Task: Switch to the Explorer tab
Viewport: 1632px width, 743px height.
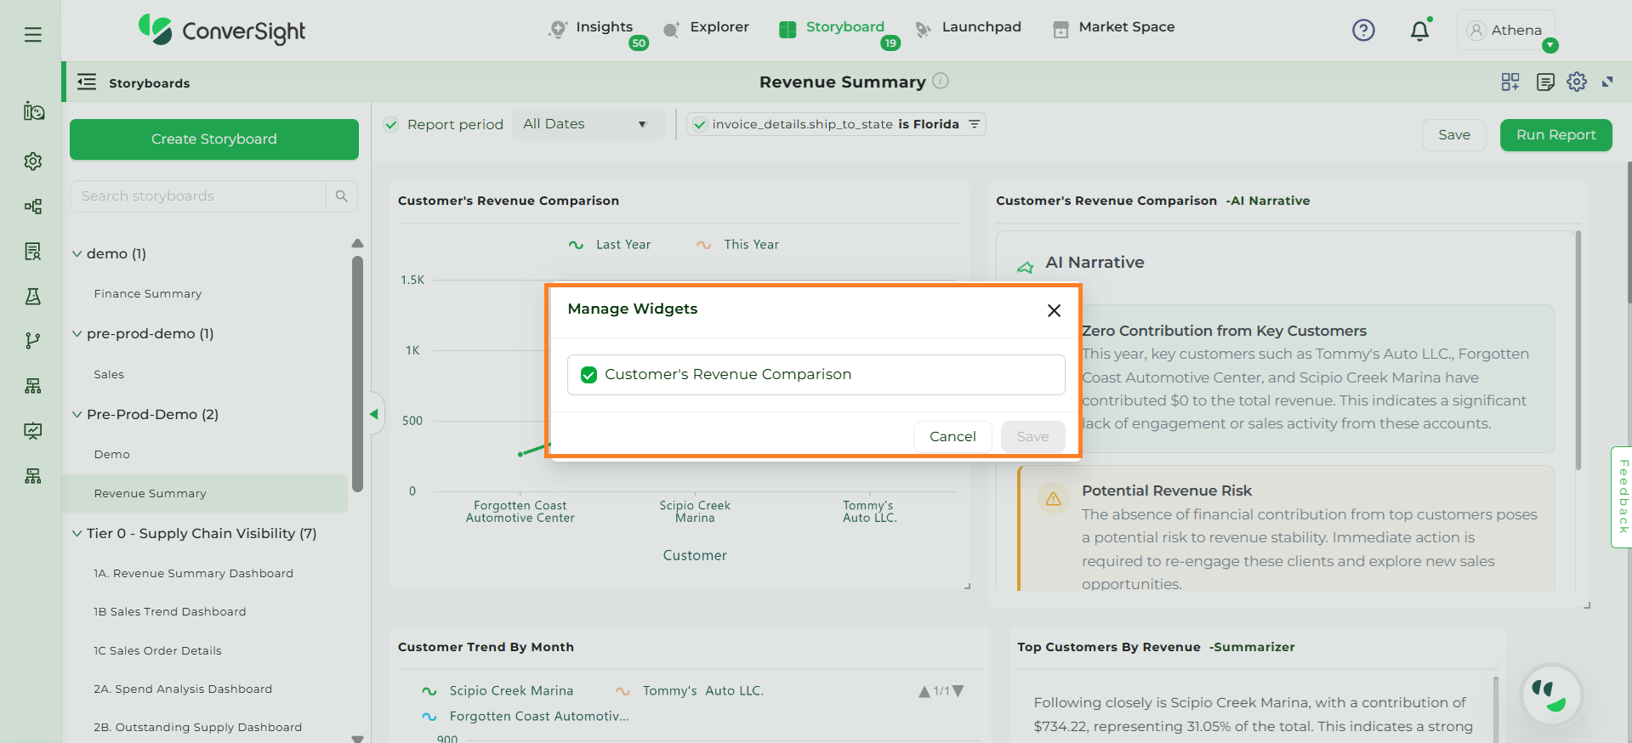Action: pos(706,27)
